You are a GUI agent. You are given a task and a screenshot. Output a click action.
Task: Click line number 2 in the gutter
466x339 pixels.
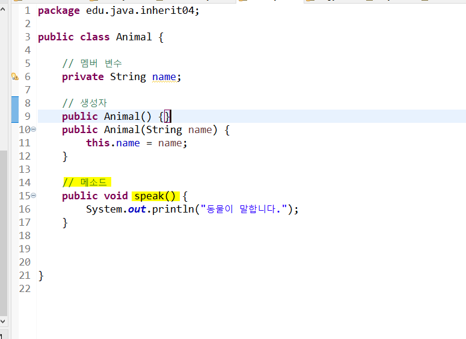28,23
